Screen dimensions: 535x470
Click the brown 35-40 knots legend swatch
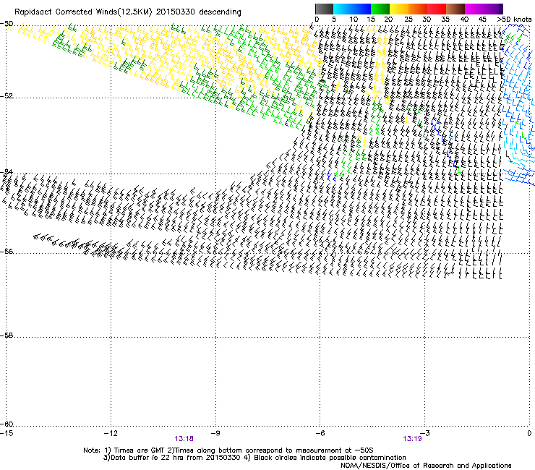(455, 9)
